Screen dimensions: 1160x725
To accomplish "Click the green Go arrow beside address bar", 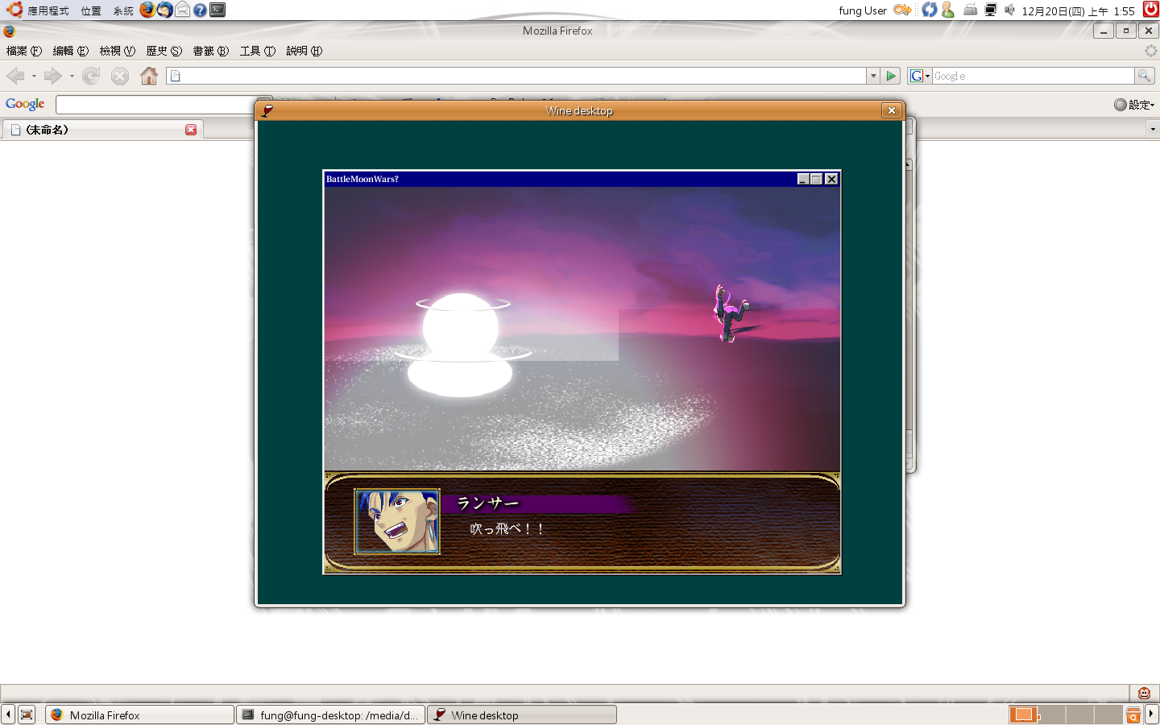I will pos(890,76).
